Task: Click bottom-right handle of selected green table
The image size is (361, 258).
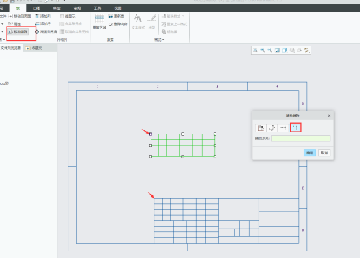Action: (x=215, y=156)
